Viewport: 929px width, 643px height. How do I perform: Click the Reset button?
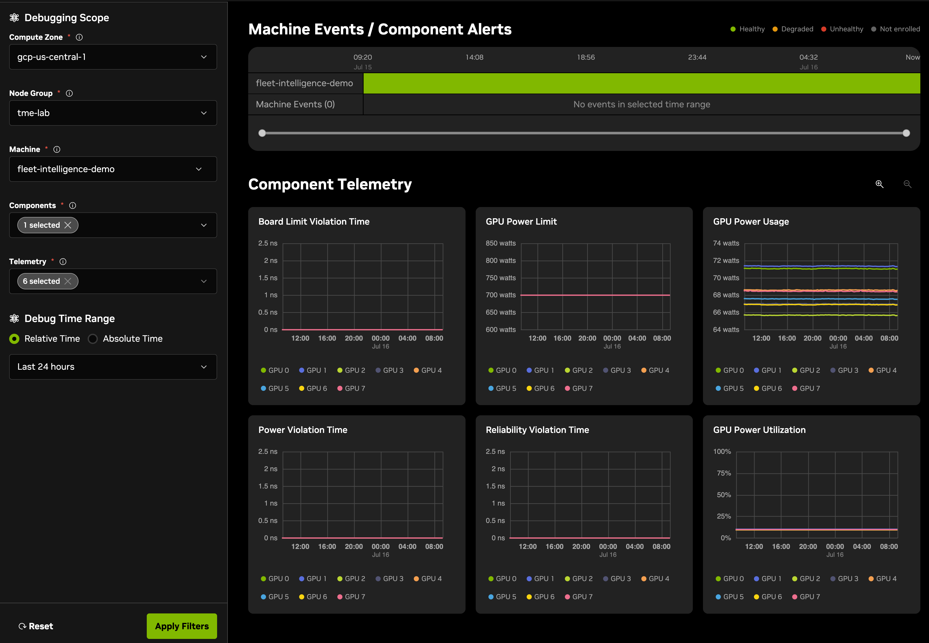point(36,626)
